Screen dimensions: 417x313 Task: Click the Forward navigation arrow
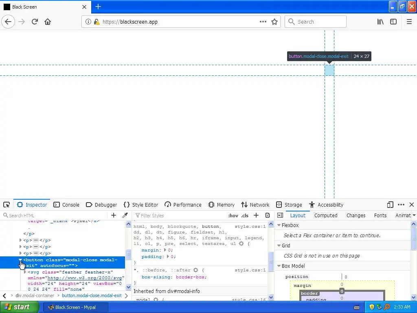coord(22,22)
